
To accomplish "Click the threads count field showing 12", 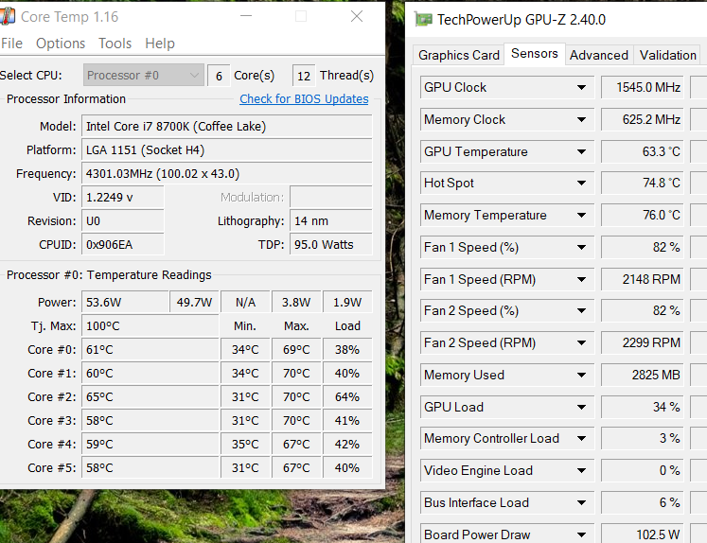I will [x=304, y=76].
